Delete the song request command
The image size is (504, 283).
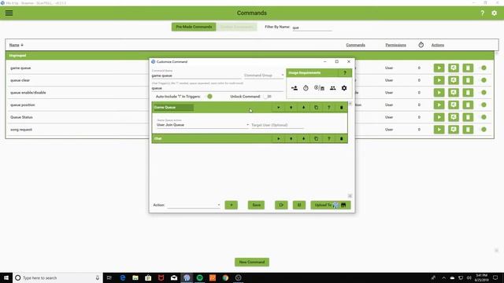468,130
